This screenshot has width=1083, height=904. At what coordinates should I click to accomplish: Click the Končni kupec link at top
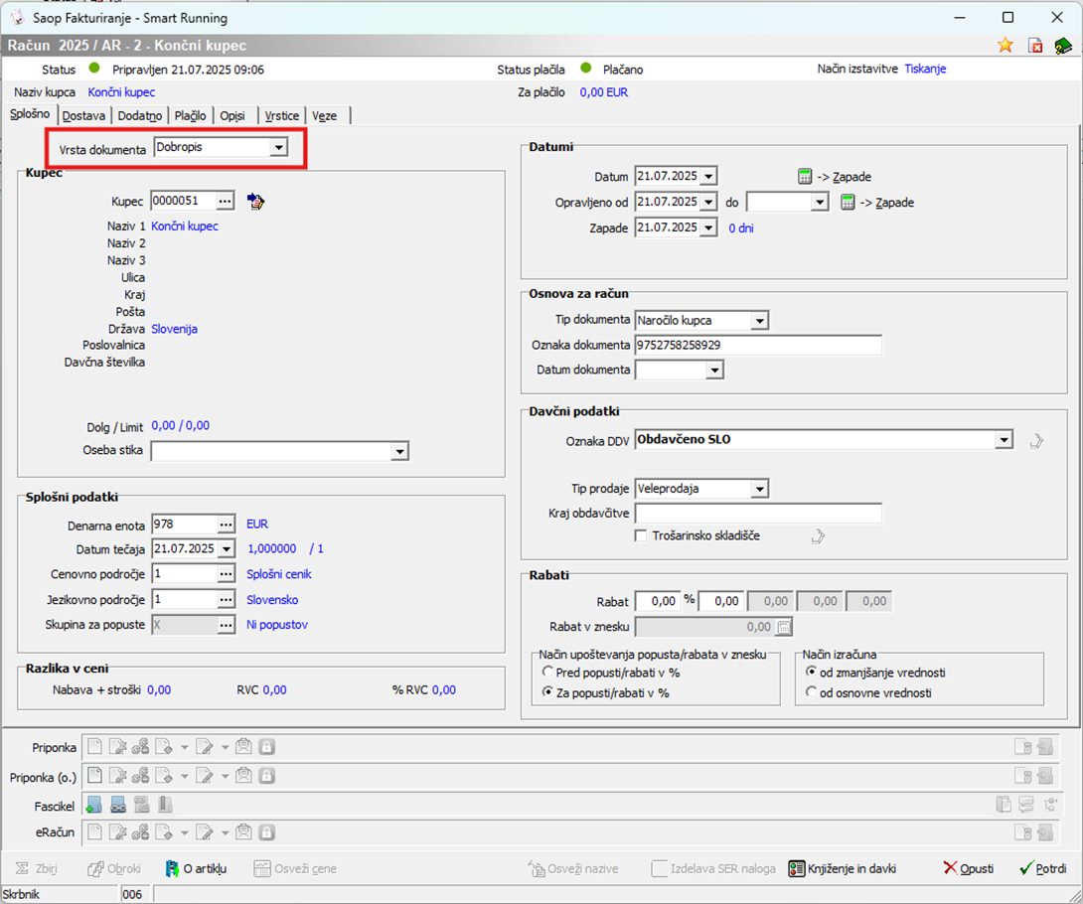click(x=121, y=92)
